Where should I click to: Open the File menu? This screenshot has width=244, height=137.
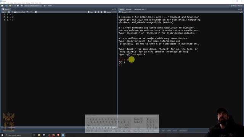point(2,3)
